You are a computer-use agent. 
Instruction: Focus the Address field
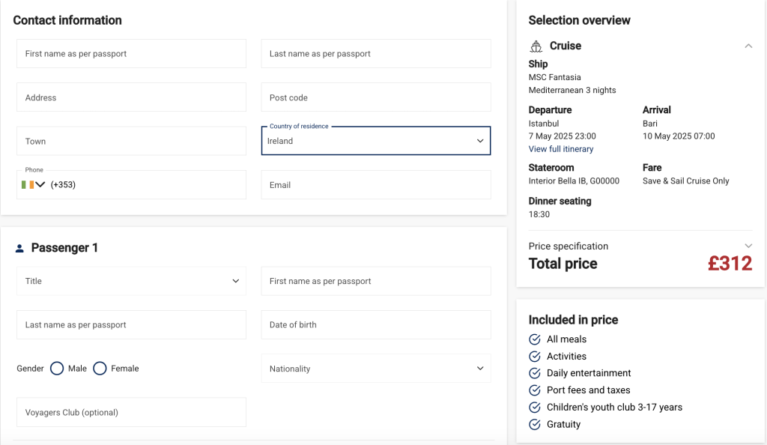131,97
